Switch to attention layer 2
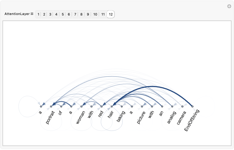 [44, 14]
